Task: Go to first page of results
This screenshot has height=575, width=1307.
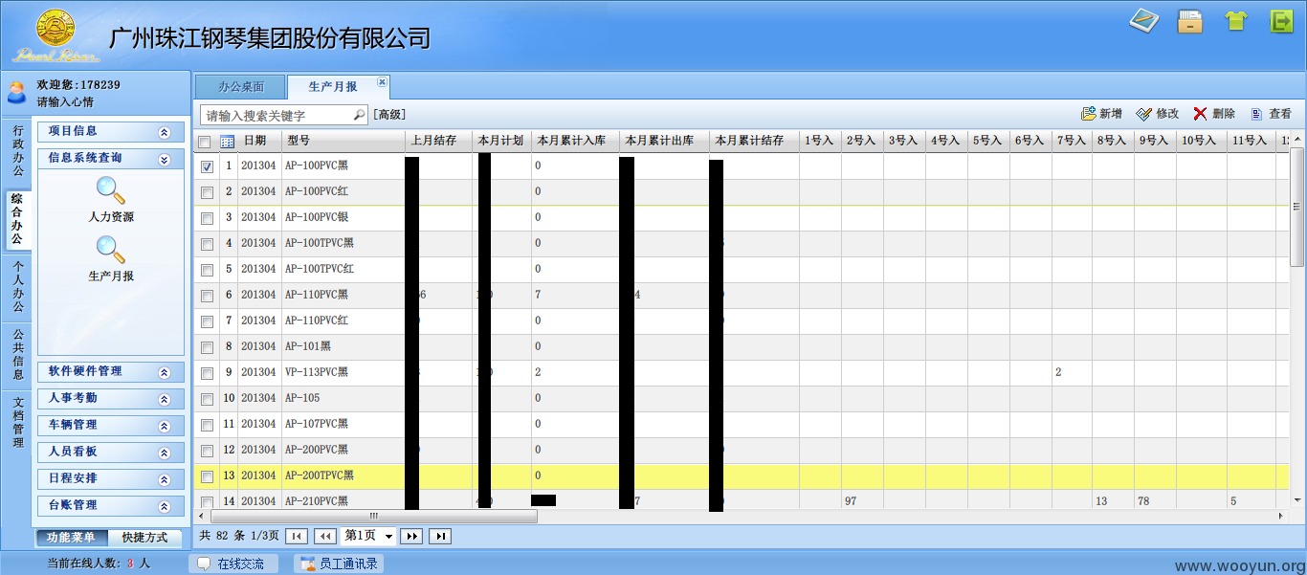Action: (296, 536)
